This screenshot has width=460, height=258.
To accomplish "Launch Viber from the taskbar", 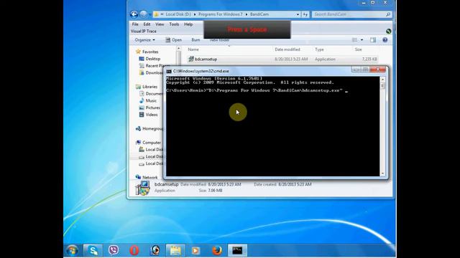I will click(x=114, y=250).
